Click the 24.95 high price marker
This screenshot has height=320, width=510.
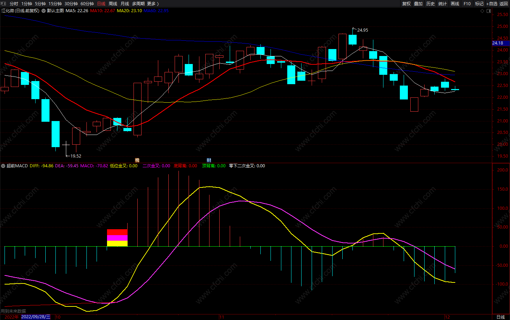tap(363, 30)
